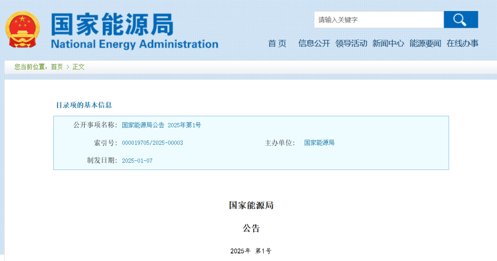Click the 2025年 第1号 subtitle text
This screenshot has height=261, width=497.
pos(251,251)
